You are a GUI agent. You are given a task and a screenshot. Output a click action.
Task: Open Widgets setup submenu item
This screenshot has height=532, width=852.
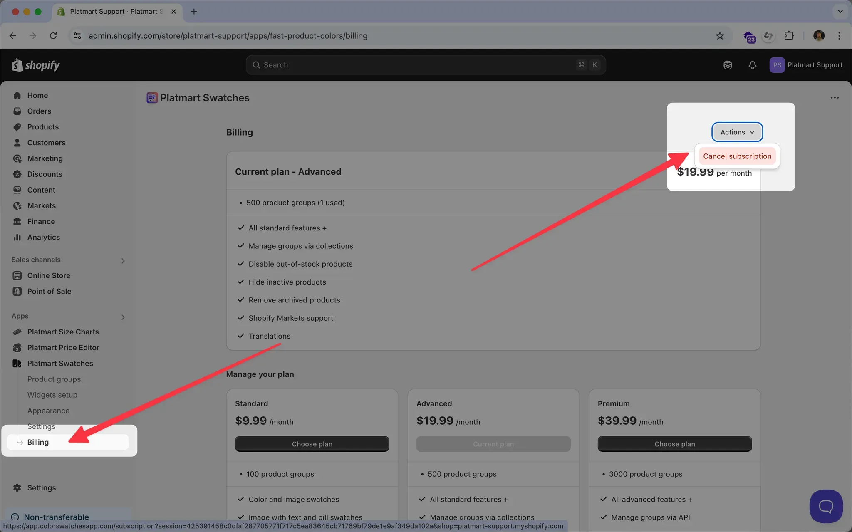pyautogui.click(x=52, y=395)
